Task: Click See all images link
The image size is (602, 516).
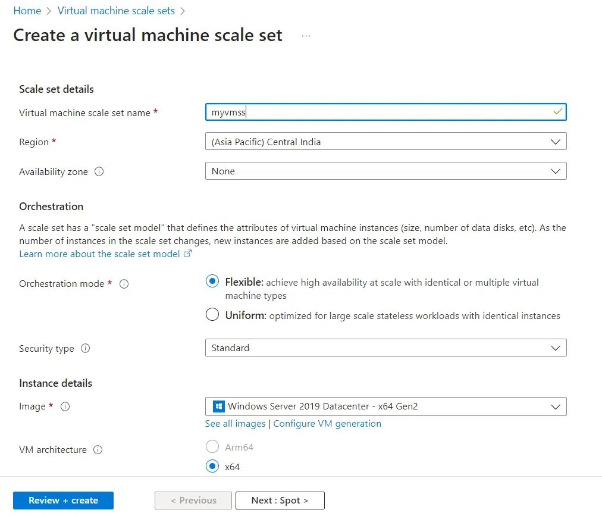Action: (235, 424)
